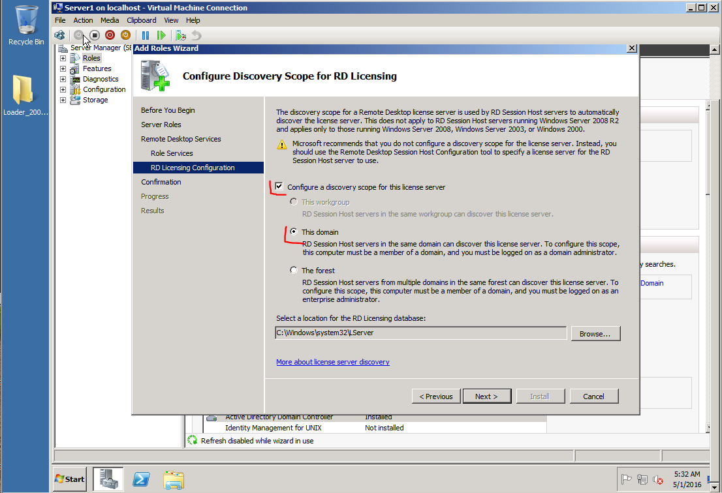The height and width of the screenshot is (493, 722).
Task: Click the Diagnostics node icon in tree
Action: pos(74,79)
